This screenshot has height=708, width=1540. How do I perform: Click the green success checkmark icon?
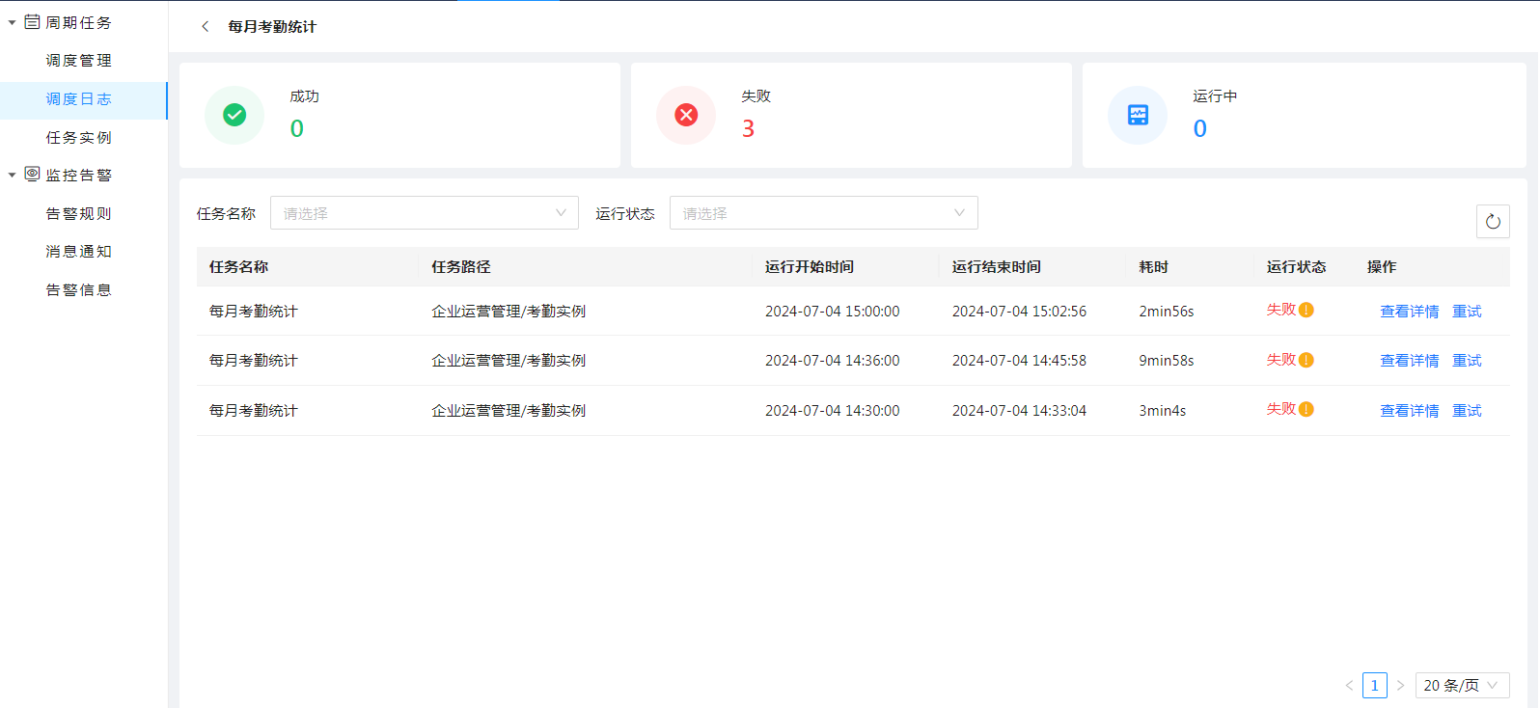click(234, 116)
